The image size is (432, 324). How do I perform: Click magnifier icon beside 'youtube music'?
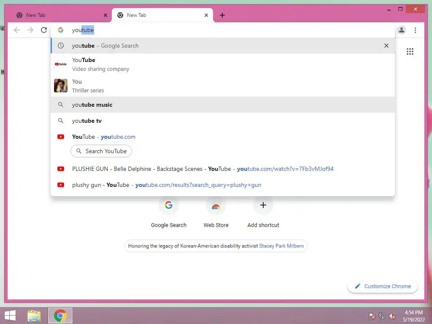click(61, 105)
